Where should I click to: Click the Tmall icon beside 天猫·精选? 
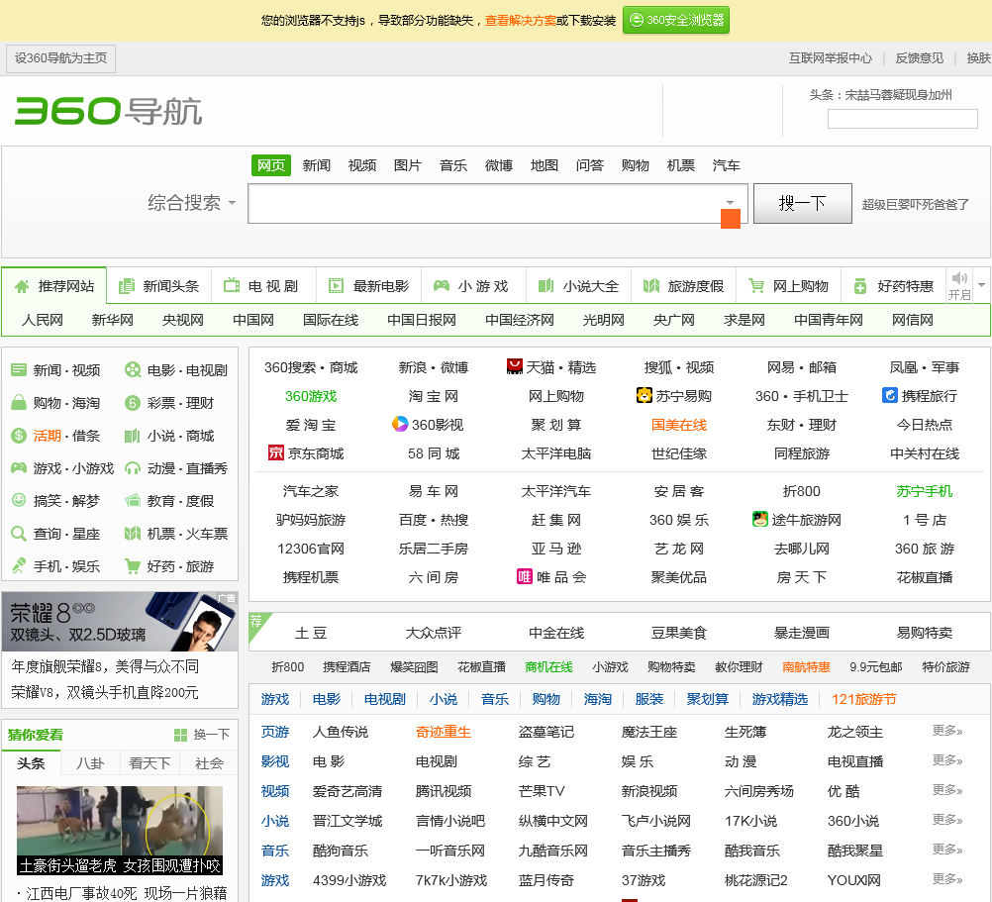515,367
